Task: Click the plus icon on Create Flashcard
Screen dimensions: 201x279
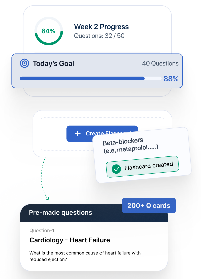Action: pos(78,133)
